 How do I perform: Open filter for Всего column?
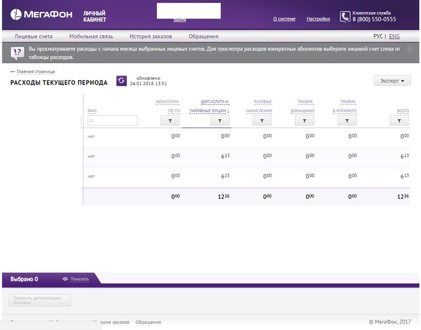click(399, 121)
